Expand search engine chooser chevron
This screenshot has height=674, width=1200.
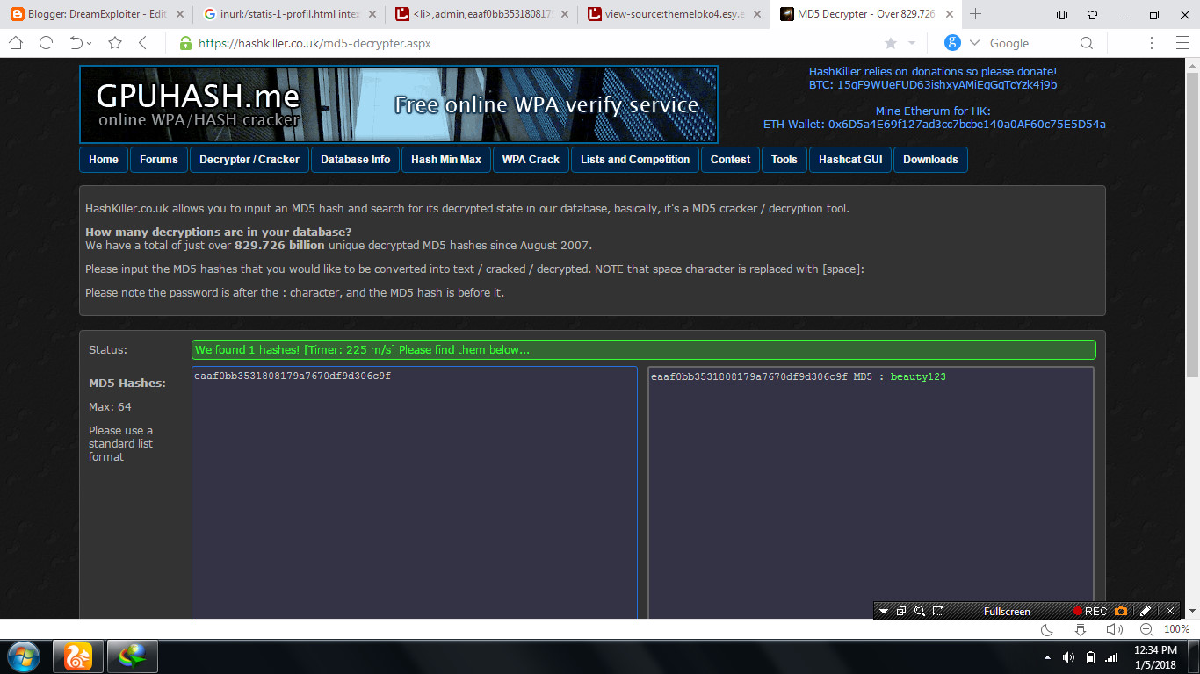pos(974,43)
